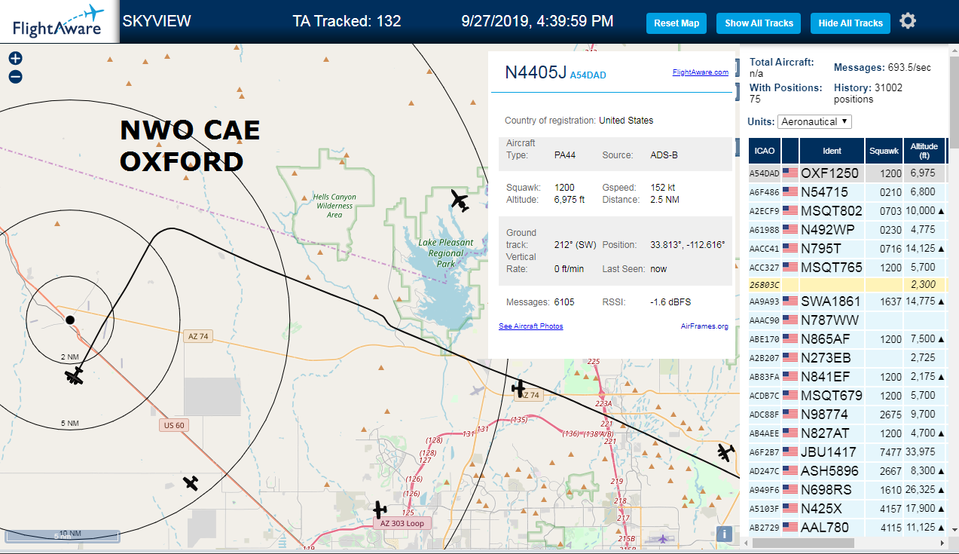This screenshot has height=554, width=959.
Task: Click the 33,975 altitude cell
Action: click(924, 451)
